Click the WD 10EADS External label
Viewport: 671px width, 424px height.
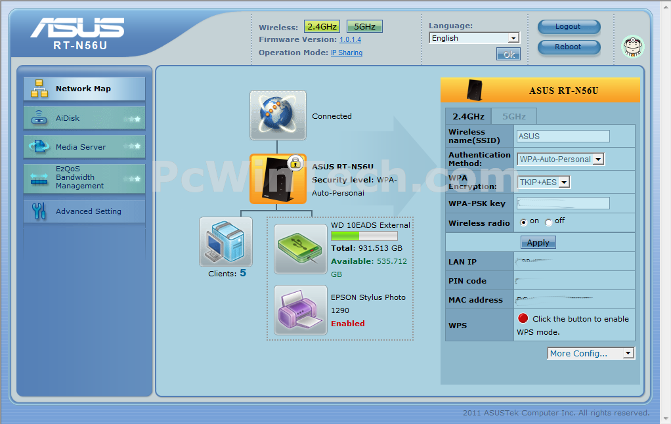(370, 225)
